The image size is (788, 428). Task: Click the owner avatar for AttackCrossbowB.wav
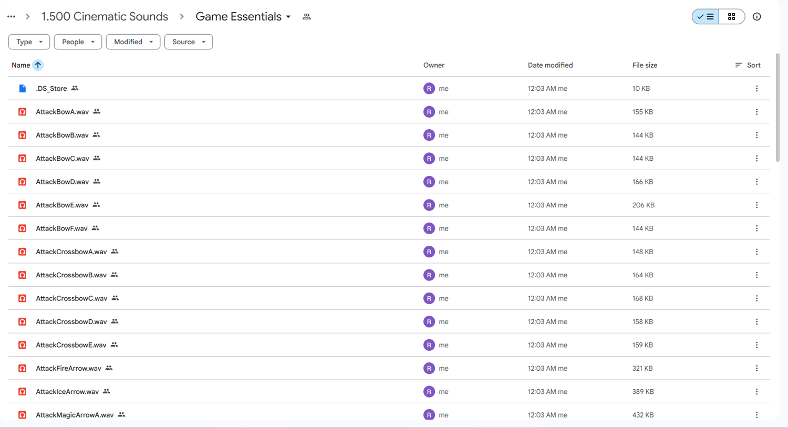[429, 275]
